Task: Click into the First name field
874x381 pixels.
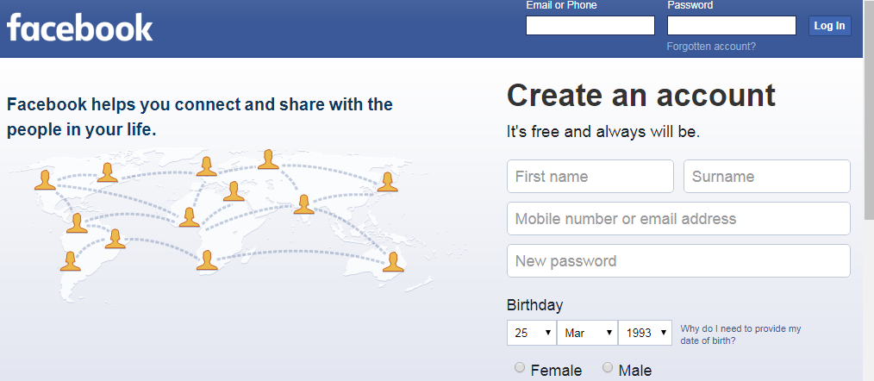Action: pyautogui.click(x=590, y=176)
